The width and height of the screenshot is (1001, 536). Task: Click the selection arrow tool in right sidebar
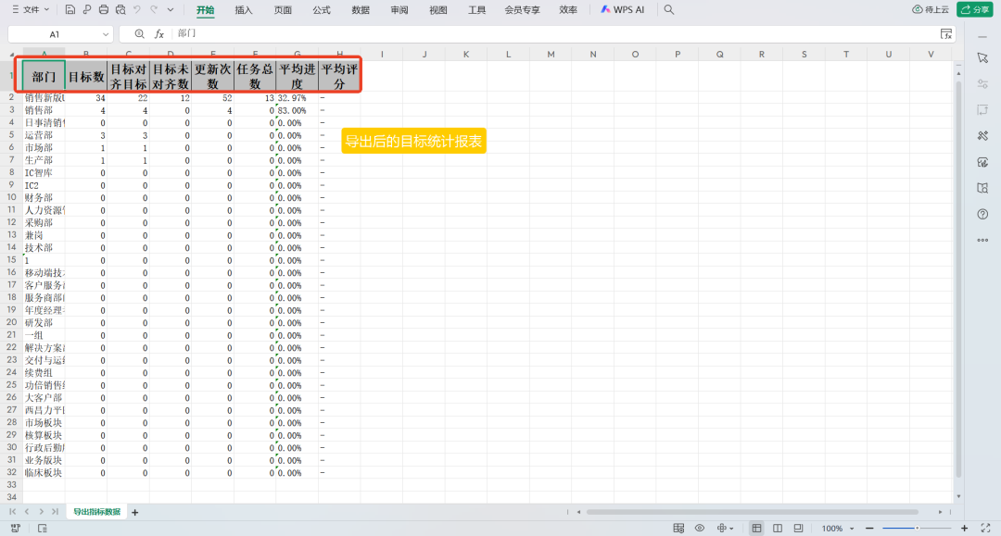[982, 58]
